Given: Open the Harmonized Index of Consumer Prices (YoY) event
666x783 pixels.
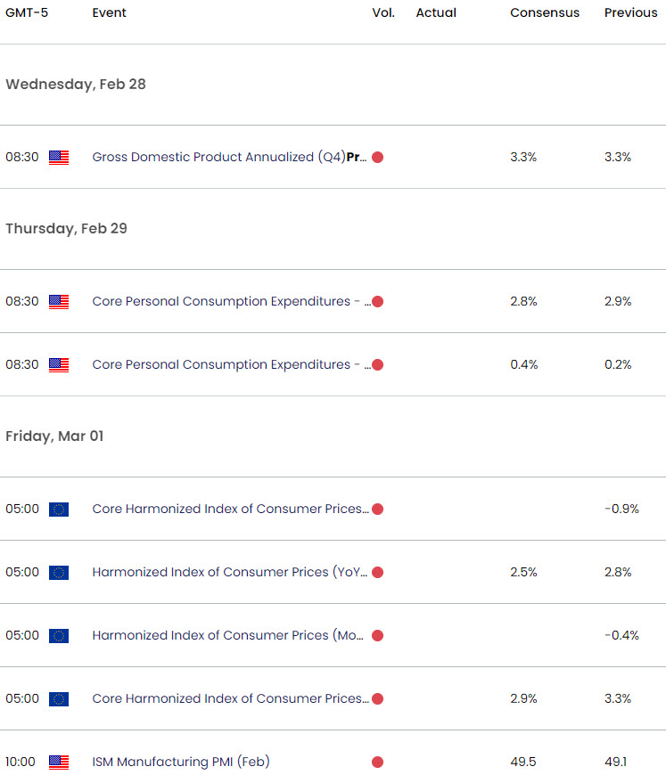Looking at the screenshot, I should pyautogui.click(x=229, y=573).
